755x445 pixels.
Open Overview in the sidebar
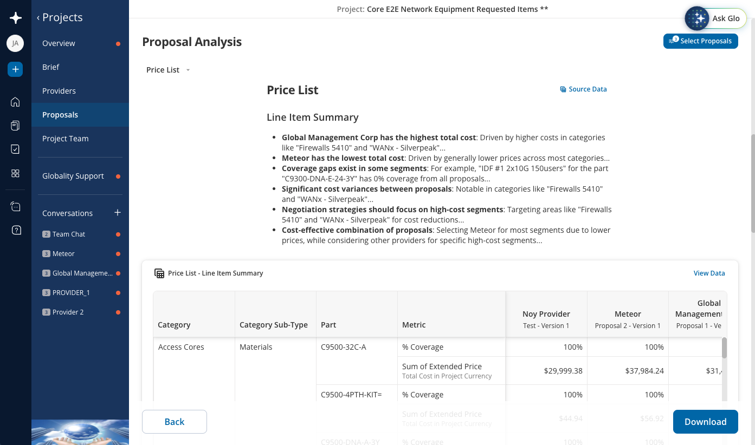80,43
